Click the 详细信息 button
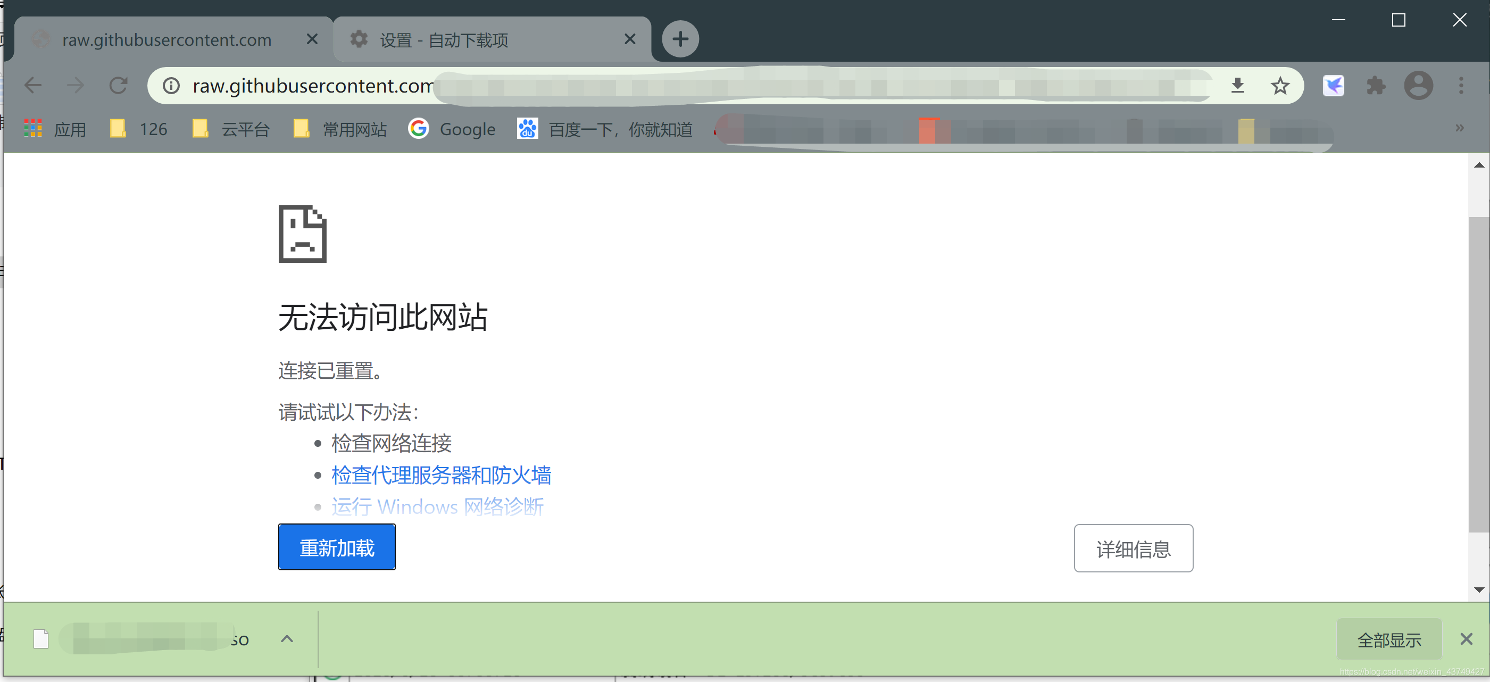Image resolution: width=1490 pixels, height=682 pixels. (x=1133, y=548)
